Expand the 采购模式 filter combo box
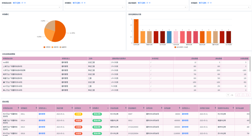252x136 pixels. (94, 7)
